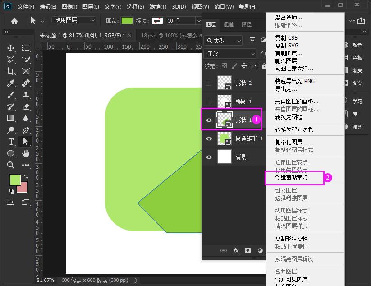The image size is (371, 286).
Task: Select the Type tool
Action: coord(11,142)
